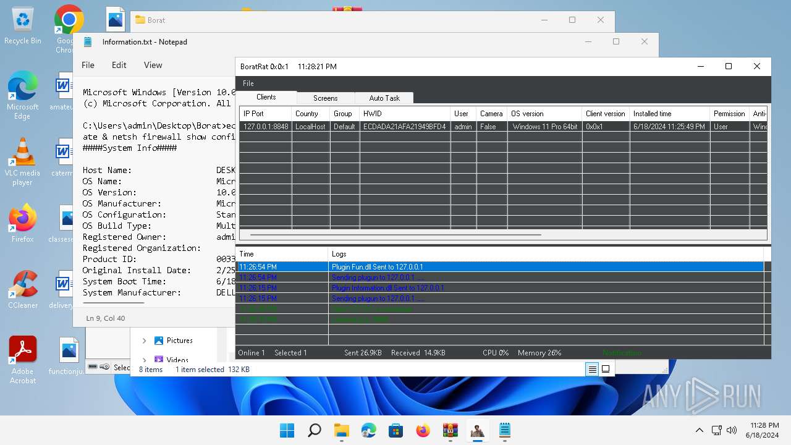
Task: Select the VLC media player desktop icon
Action: click(23, 162)
